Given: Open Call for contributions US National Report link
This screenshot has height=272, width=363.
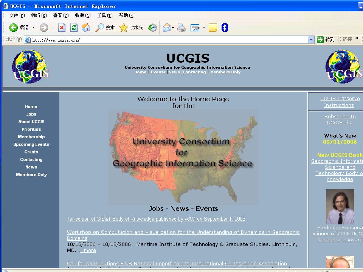Looking at the screenshot, I should [x=177, y=263].
